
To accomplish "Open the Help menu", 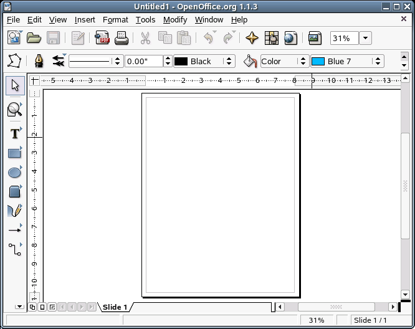I will click(239, 19).
